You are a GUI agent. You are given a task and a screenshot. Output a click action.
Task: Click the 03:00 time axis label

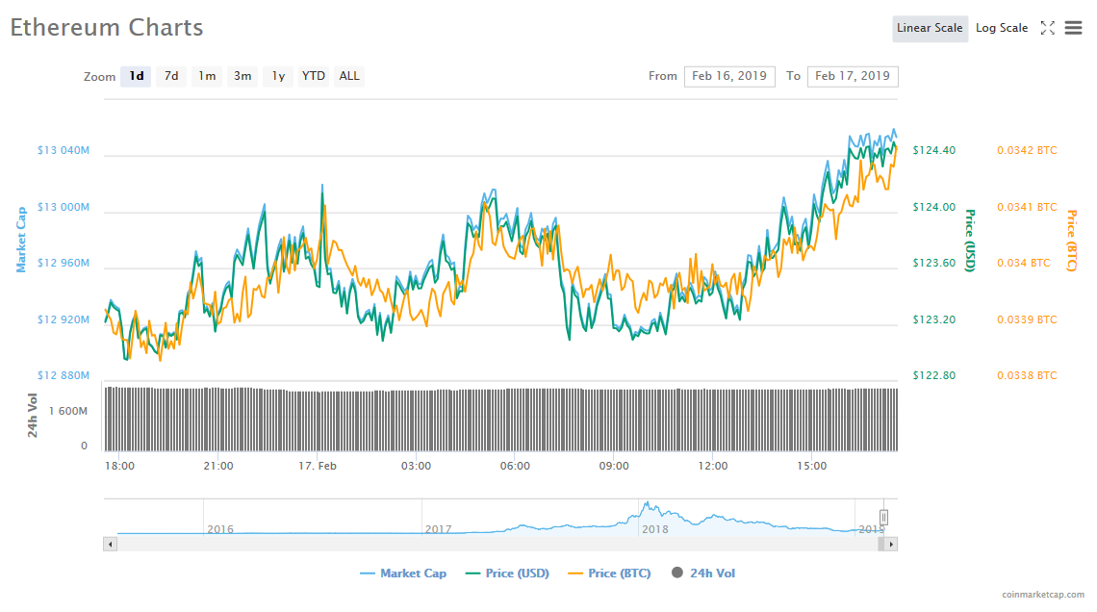click(417, 466)
